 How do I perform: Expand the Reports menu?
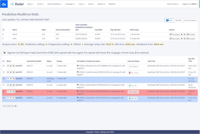pyautogui.click(x=101, y=4)
